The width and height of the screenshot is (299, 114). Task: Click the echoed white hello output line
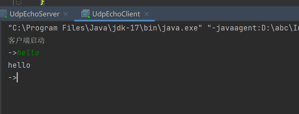(x=19, y=65)
